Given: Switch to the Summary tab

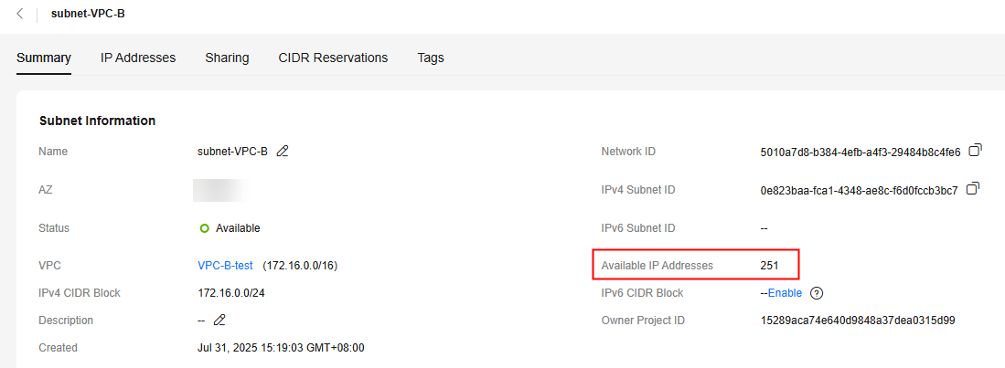Looking at the screenshot, I should tap(44, 58).
